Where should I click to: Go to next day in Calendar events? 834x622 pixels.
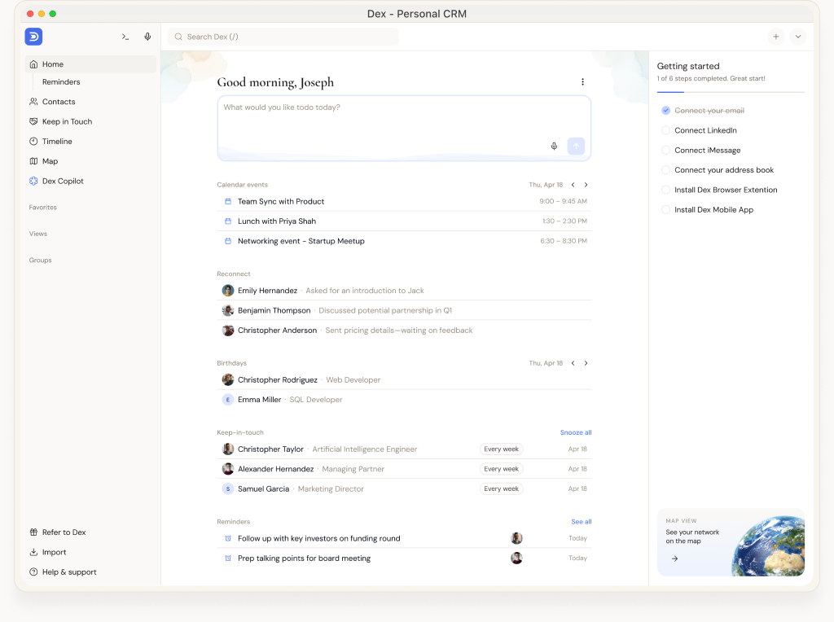click(586, 185)
